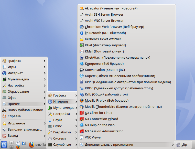Viewport: 195px width, 149px height.
Task: Click the "NX Help on the Web" text
Action: click(x=100, y=125)
